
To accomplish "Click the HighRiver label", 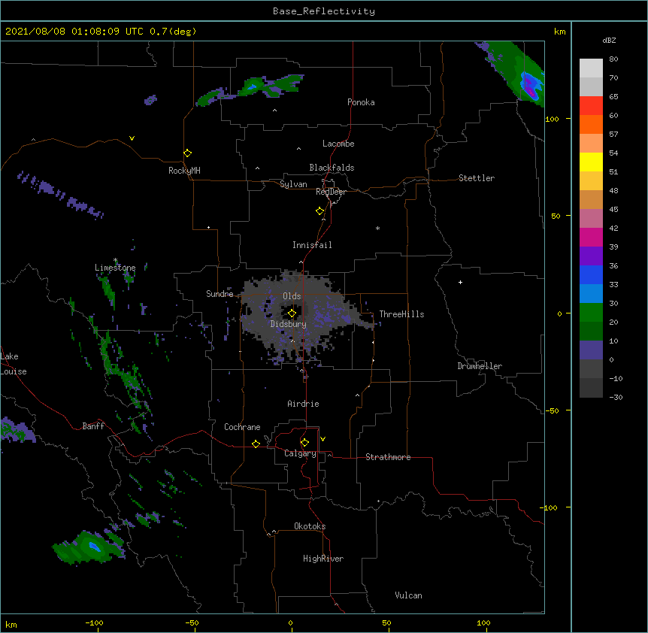I will click(323, 559).
